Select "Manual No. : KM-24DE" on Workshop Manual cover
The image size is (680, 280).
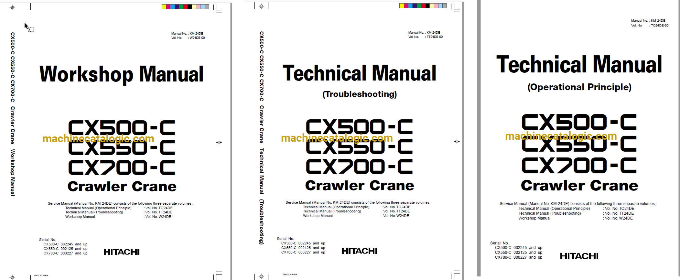pos(187,34)
